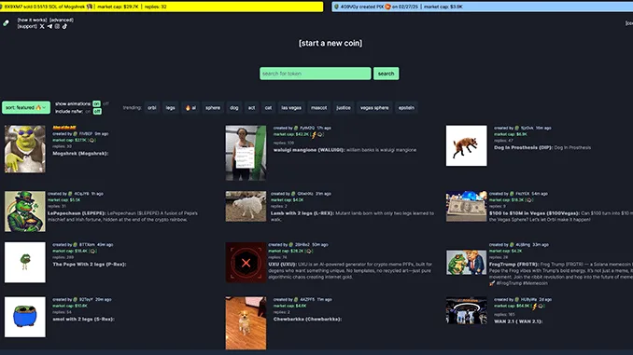Open the smol with 2 legs thumbnail
The height and width of the screenshot is (355, 633).
[x=25, y=317]
